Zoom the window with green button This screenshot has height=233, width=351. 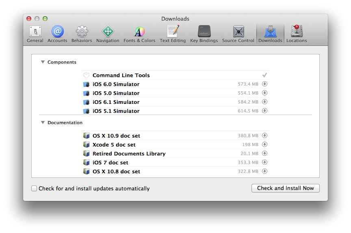(x=45, y=19)
